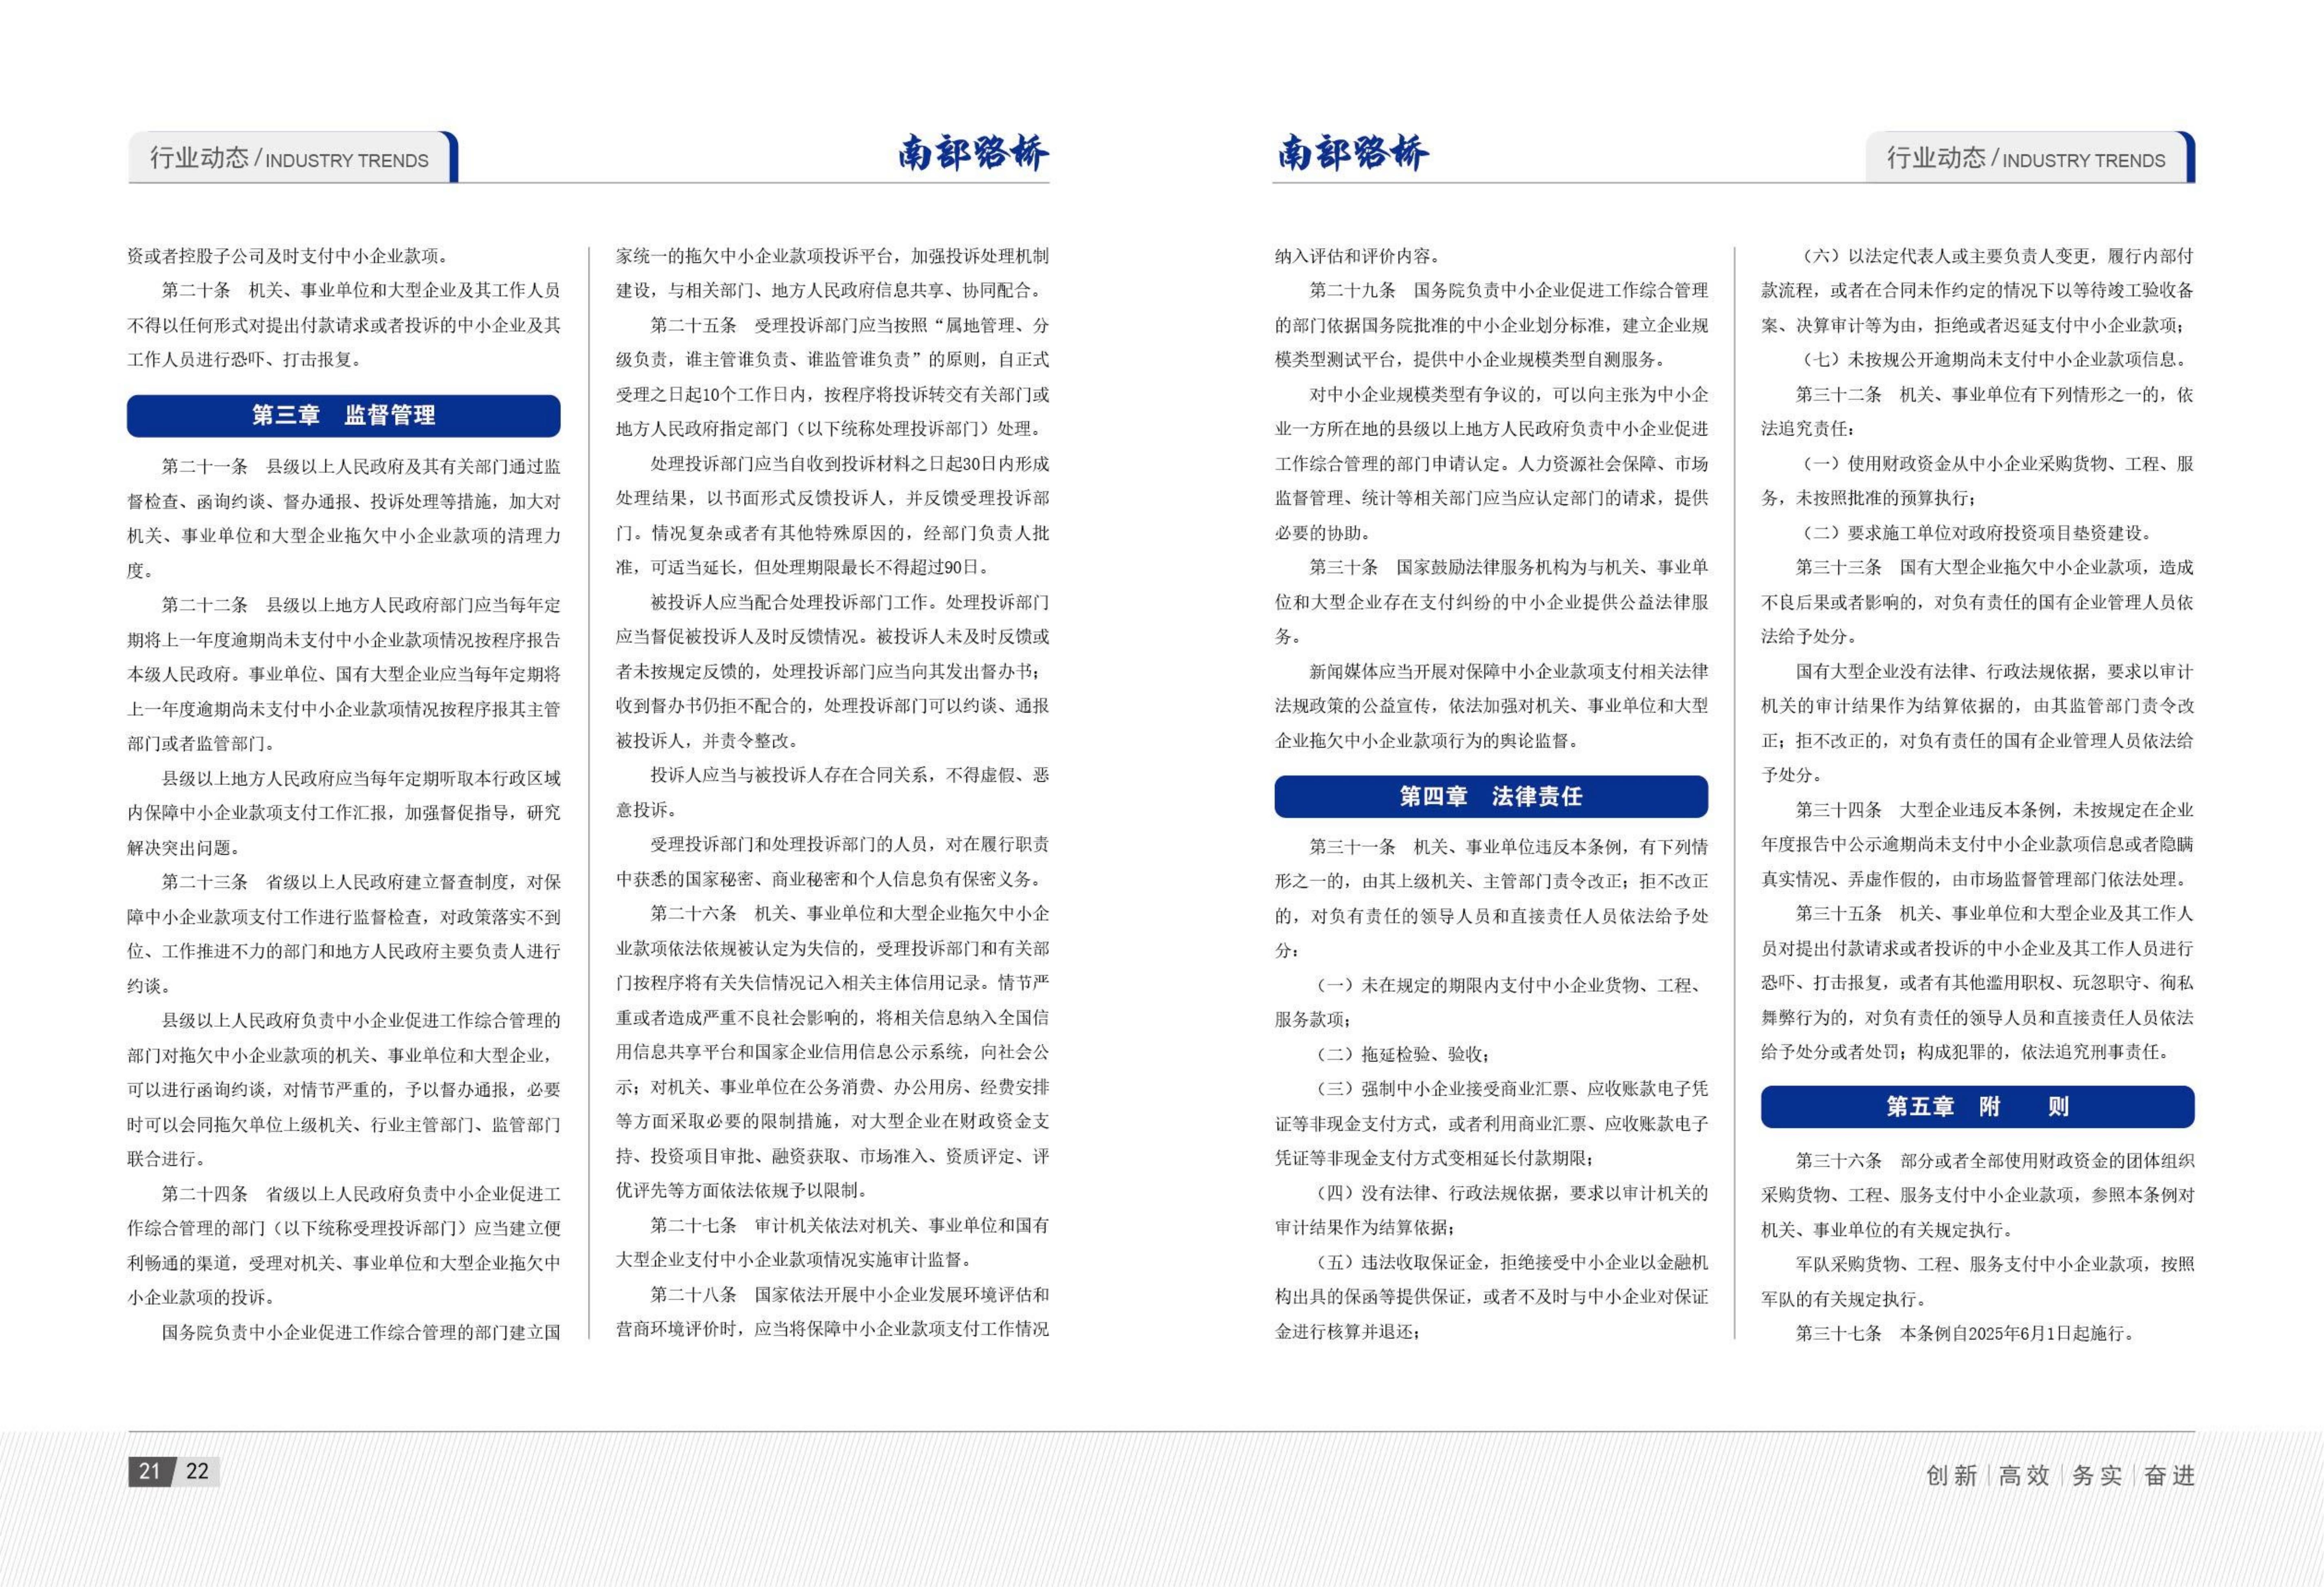
Task: Click the 第三十一条 article heading
Action: click(1353, 847)
